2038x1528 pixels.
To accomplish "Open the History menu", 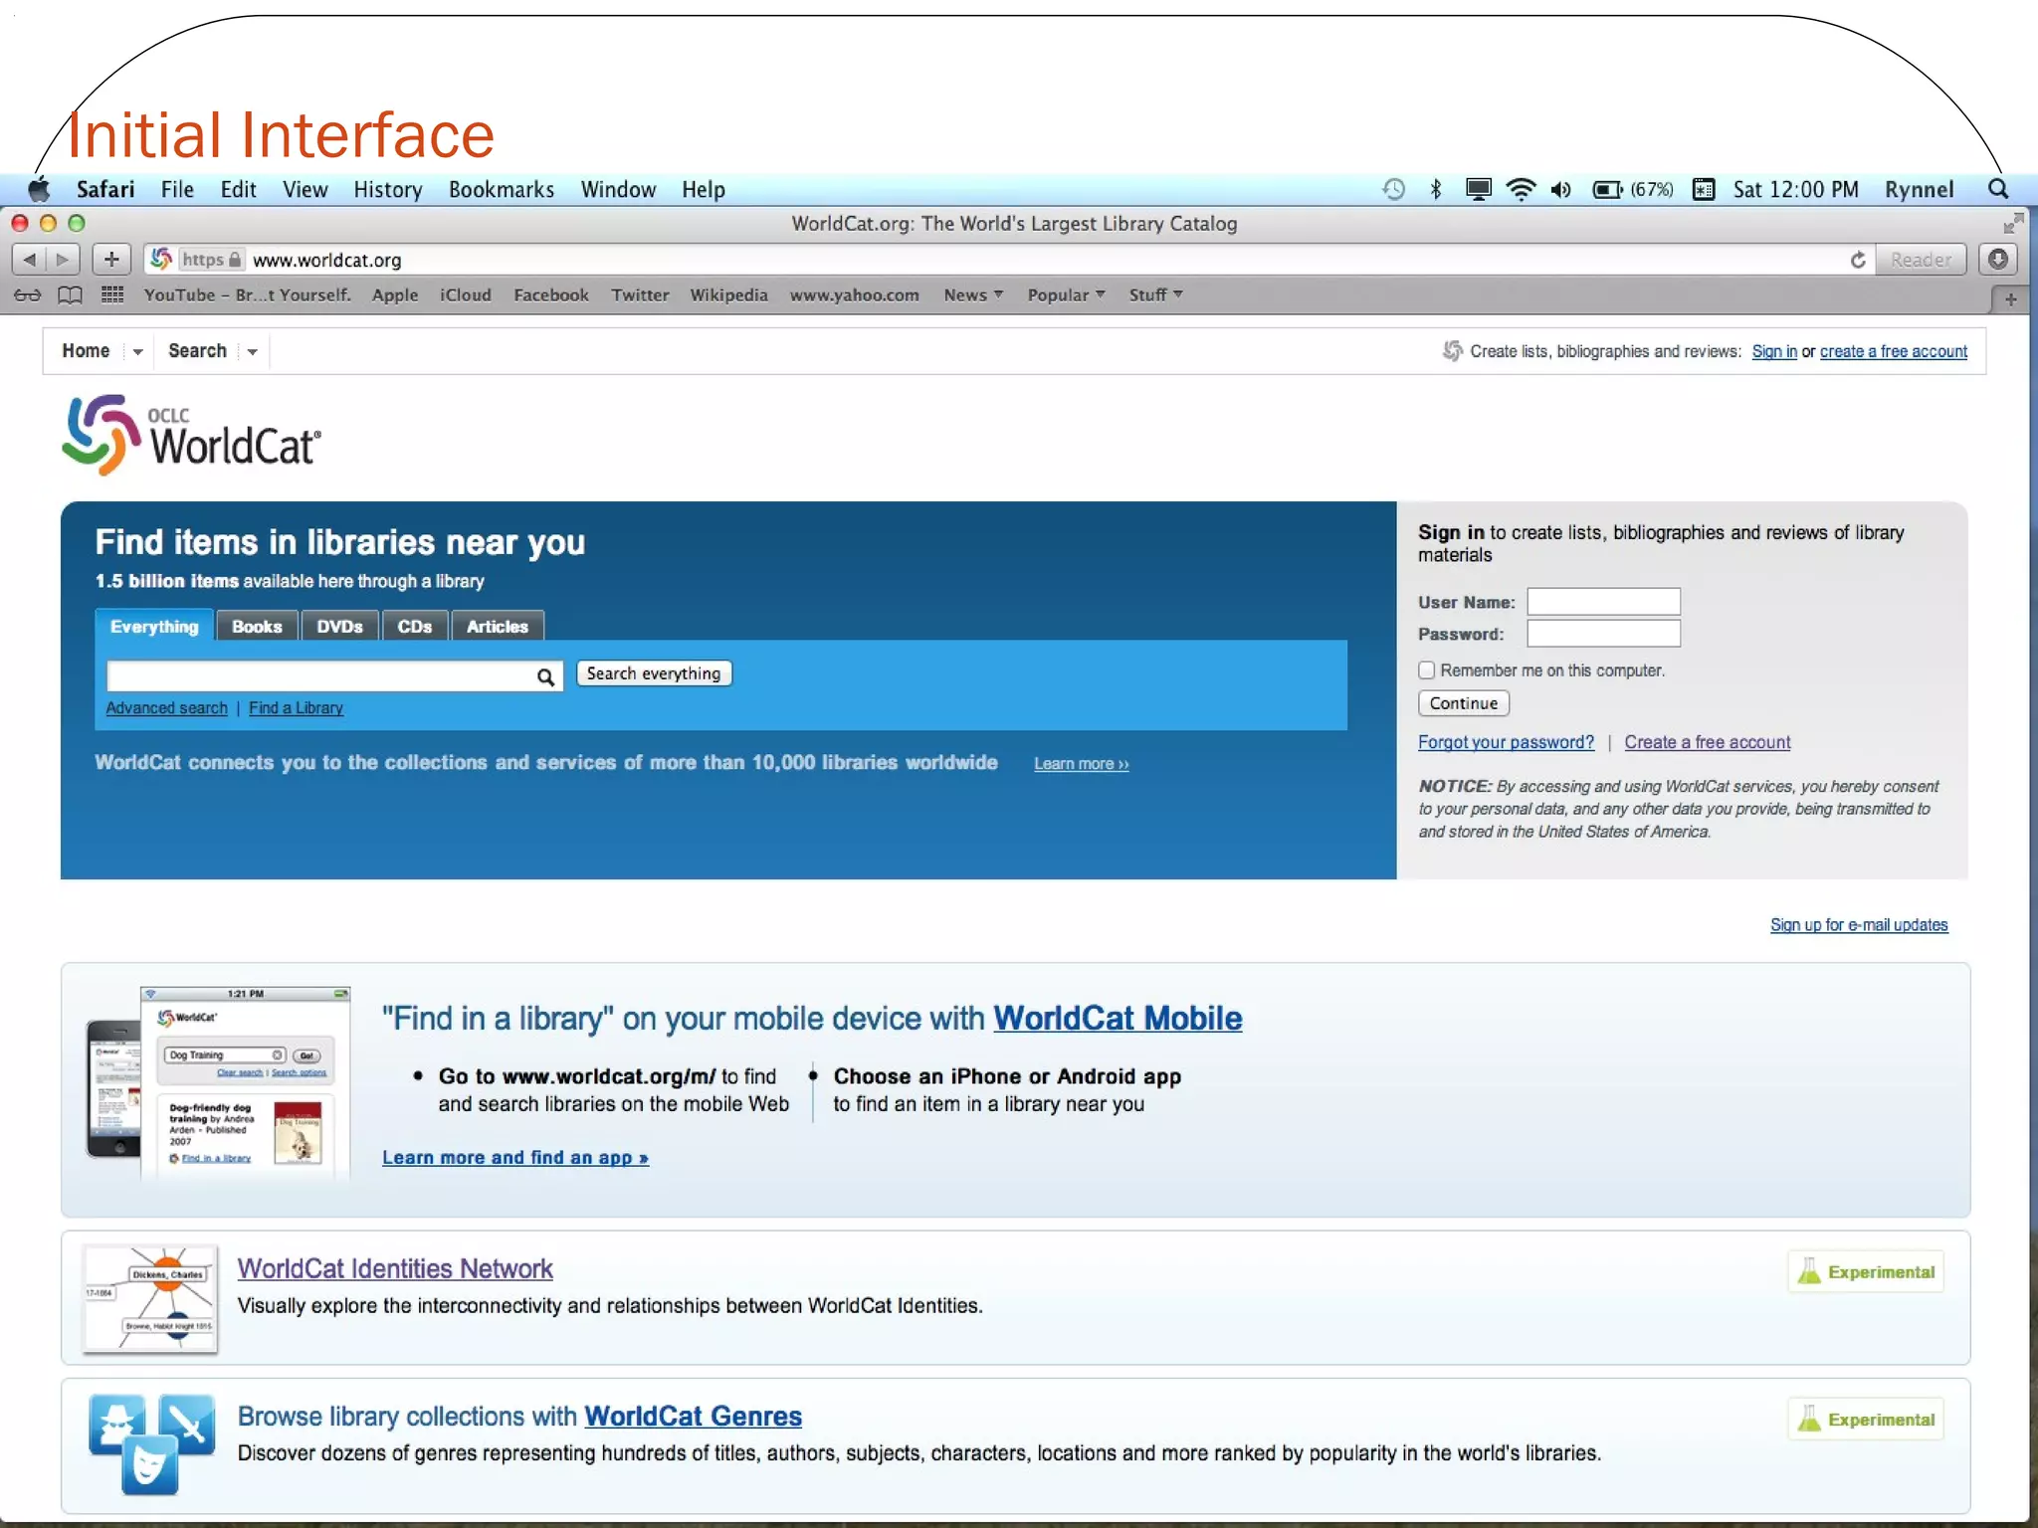I will [x=387, y=189].
